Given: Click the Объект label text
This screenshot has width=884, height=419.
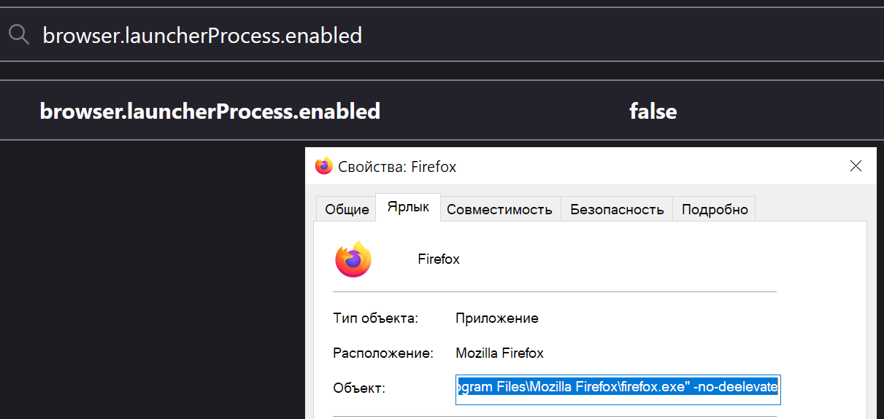Looking at the screenshot, I should 358,388.
